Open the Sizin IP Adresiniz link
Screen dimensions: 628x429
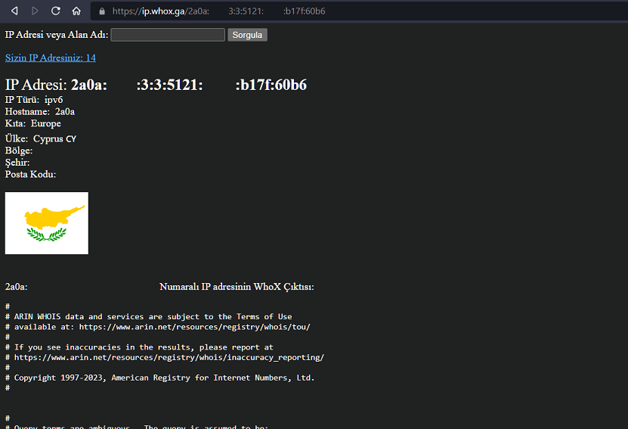tap(51, 58)
